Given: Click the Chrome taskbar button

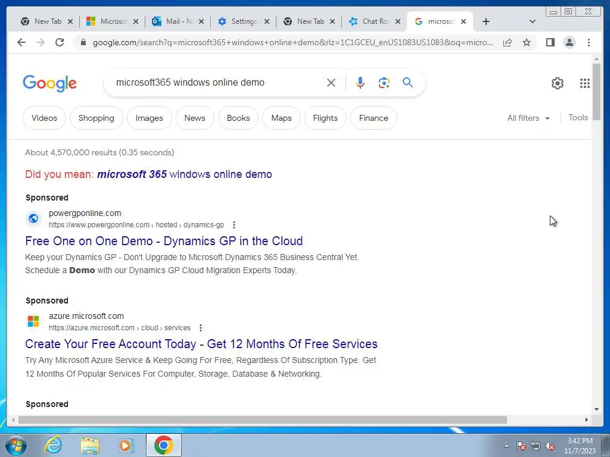Looking at the screenshot, I should point(163,445).
